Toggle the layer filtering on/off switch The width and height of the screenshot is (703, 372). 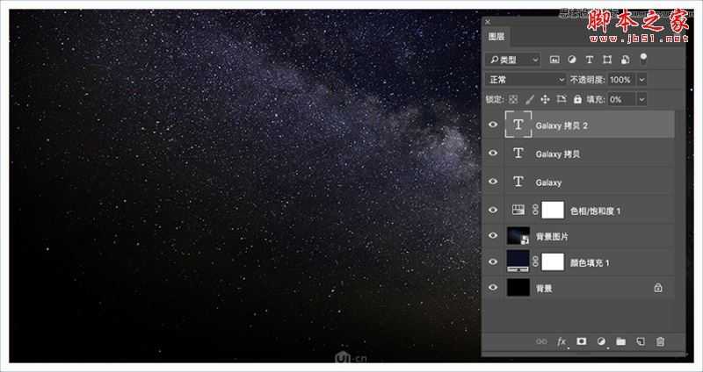coord(643,59)
